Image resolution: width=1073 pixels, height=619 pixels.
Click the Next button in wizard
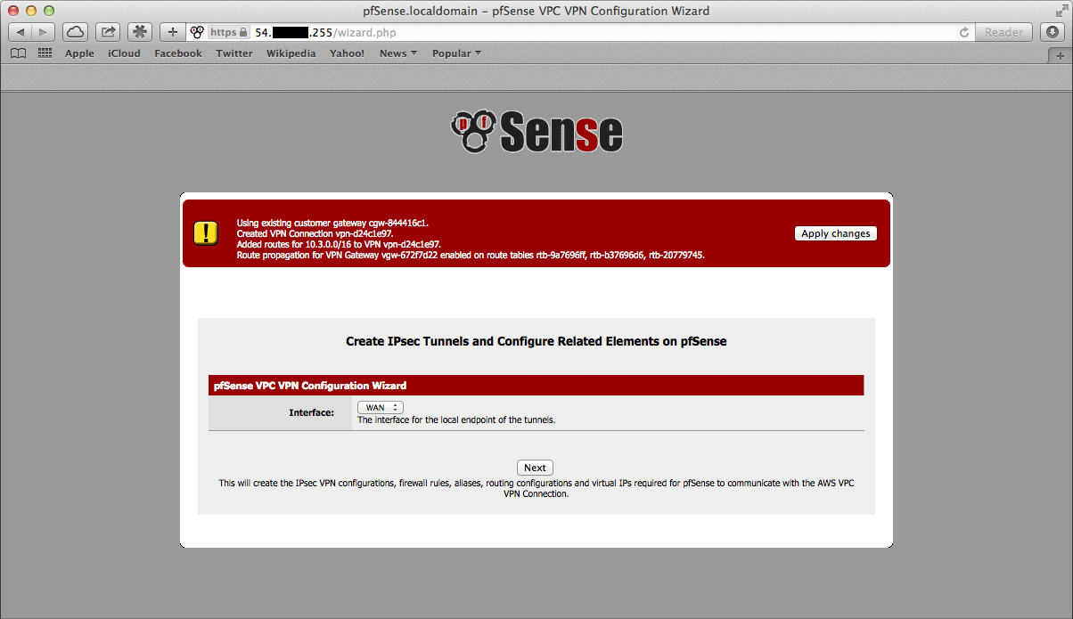[535, 468]
